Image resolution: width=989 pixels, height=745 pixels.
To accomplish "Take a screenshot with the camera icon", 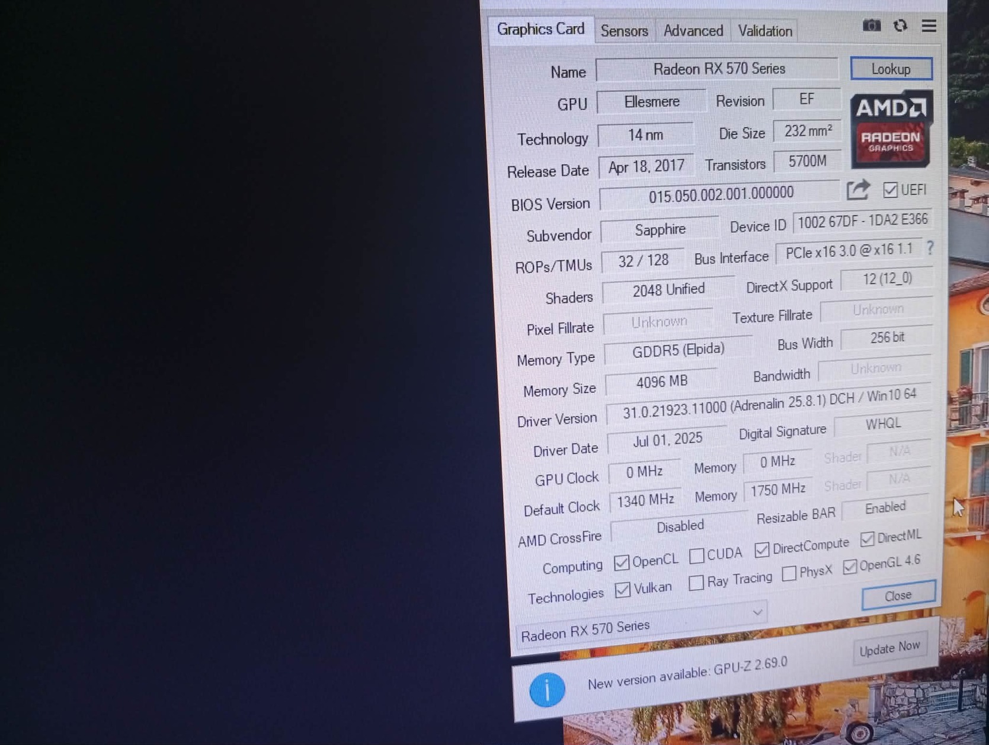I will (x=871, y=25).
